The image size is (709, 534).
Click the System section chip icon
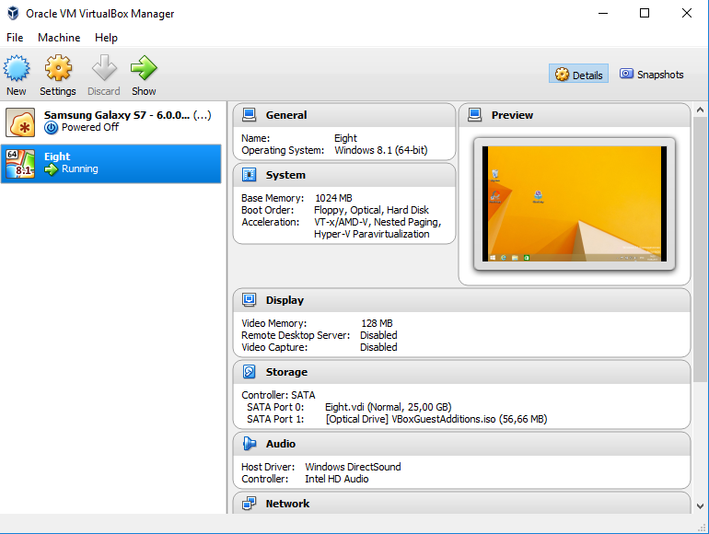tap(250, 175)
